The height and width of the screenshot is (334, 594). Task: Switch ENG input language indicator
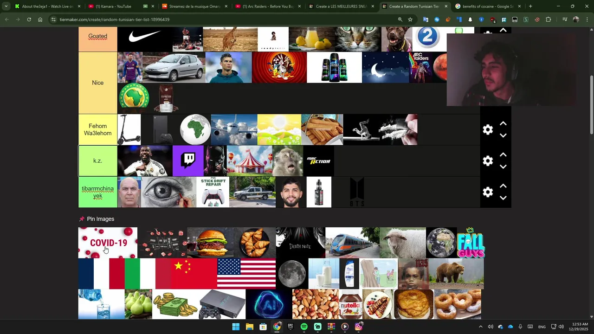pyautogui.click(x=542, y=327)
